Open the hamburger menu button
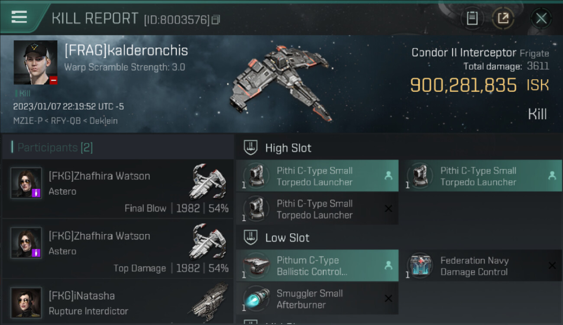Viewport: 563px width, 325px height. pos(19,17)
